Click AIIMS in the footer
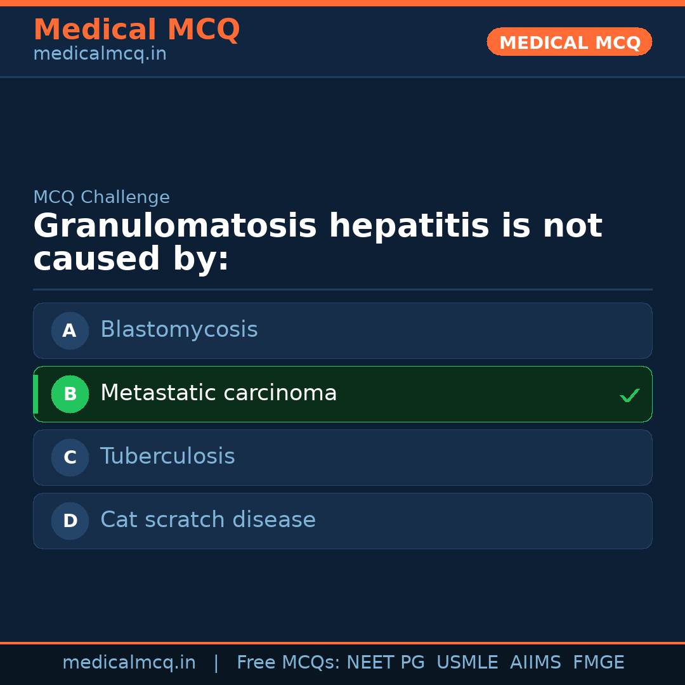685x685 pixels. [535, 663]
